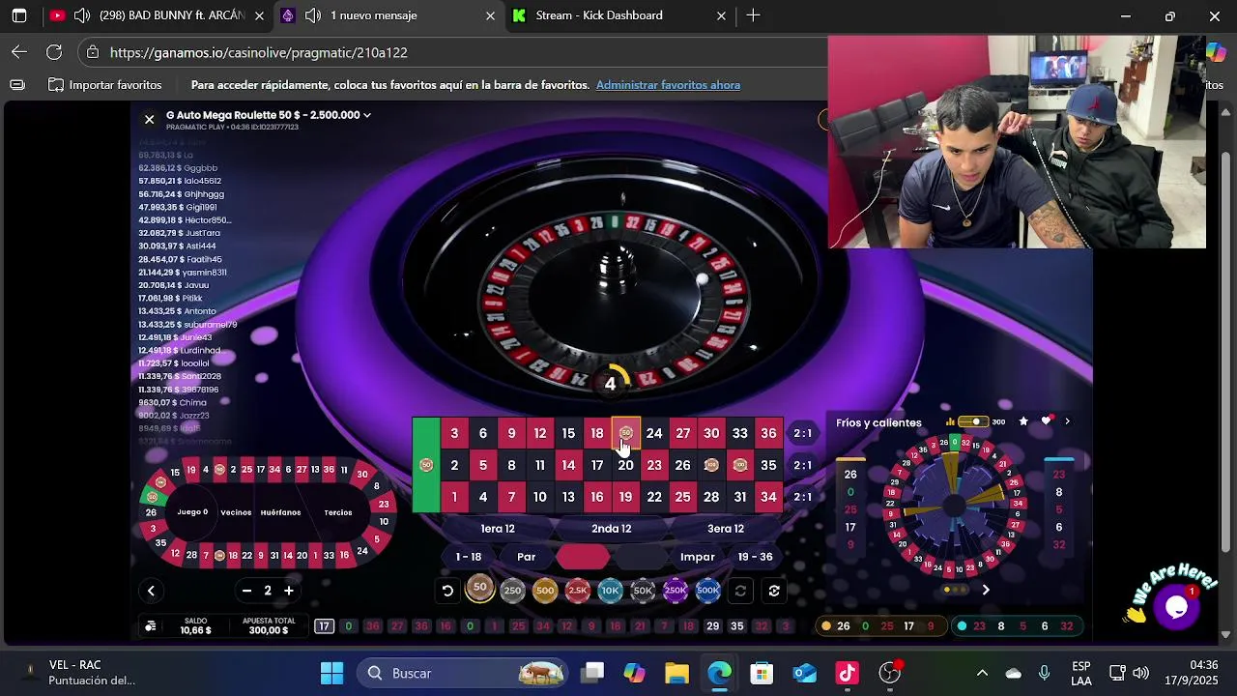
Task: Open the live chat support bubble
Action: [1176, 607]
